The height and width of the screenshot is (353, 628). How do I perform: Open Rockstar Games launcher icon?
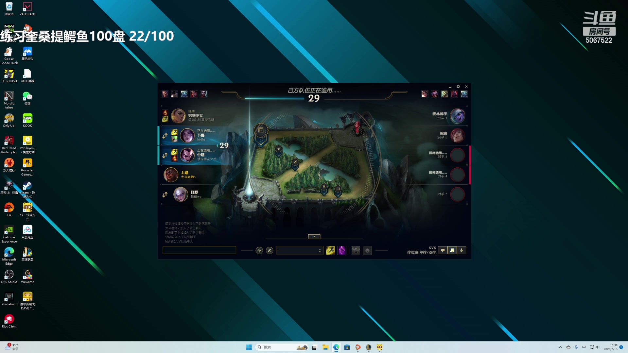point(27,167)
